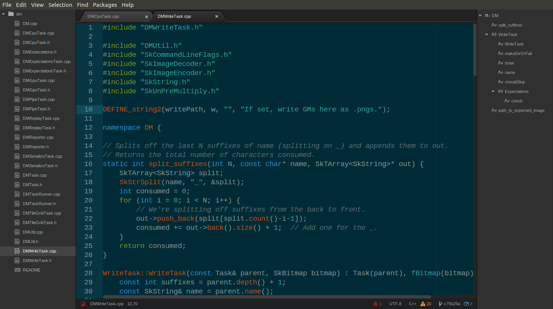Click the git branch c75b25a indicator
Viewport: 553px width, 309px height.
pos(449,304)
